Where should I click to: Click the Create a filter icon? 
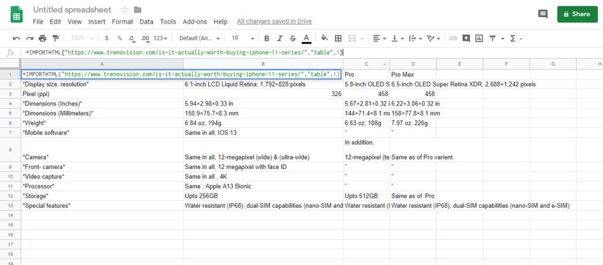pyautogui.click(x=492, y=38)
